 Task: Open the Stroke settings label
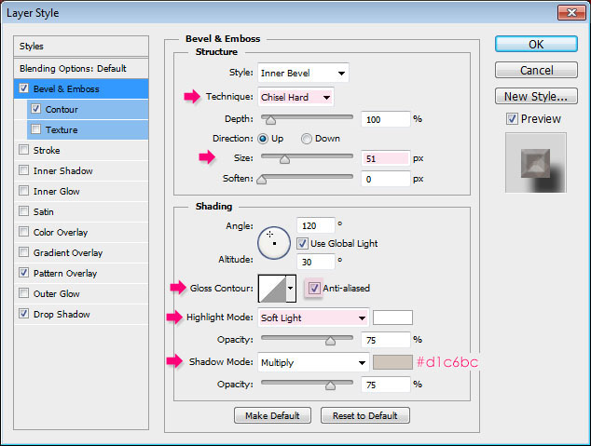pos(47,150)
